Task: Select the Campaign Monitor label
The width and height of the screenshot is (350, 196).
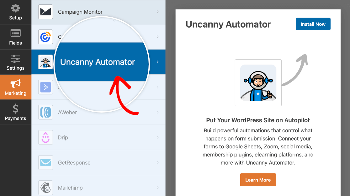Action: tap(80, 12)
